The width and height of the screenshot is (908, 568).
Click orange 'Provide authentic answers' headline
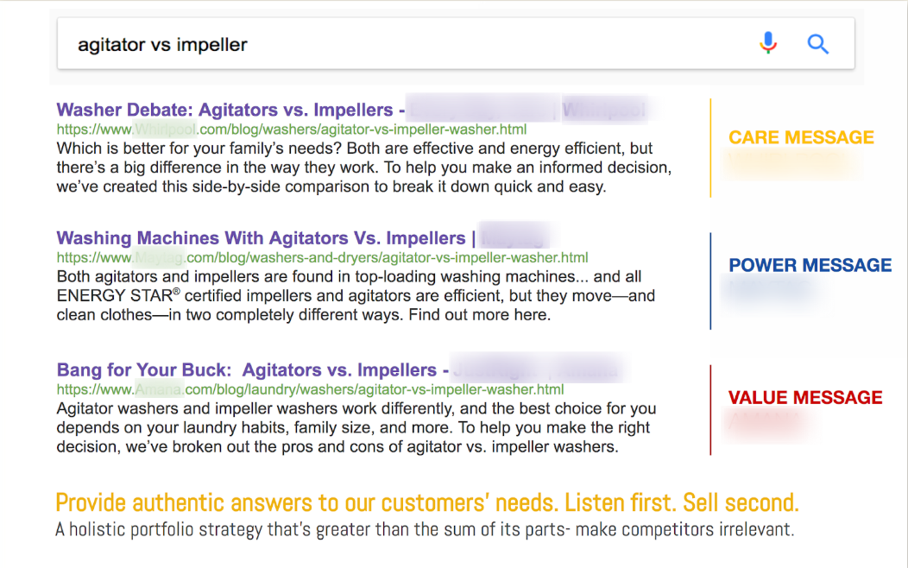(x=426, y=502)
